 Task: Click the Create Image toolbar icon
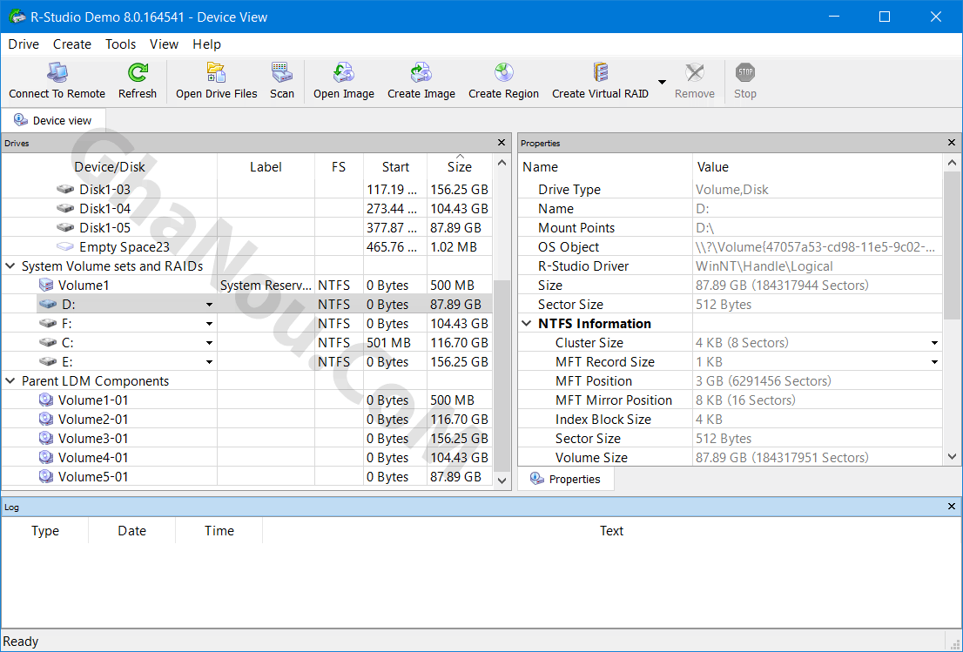point(421,72)
